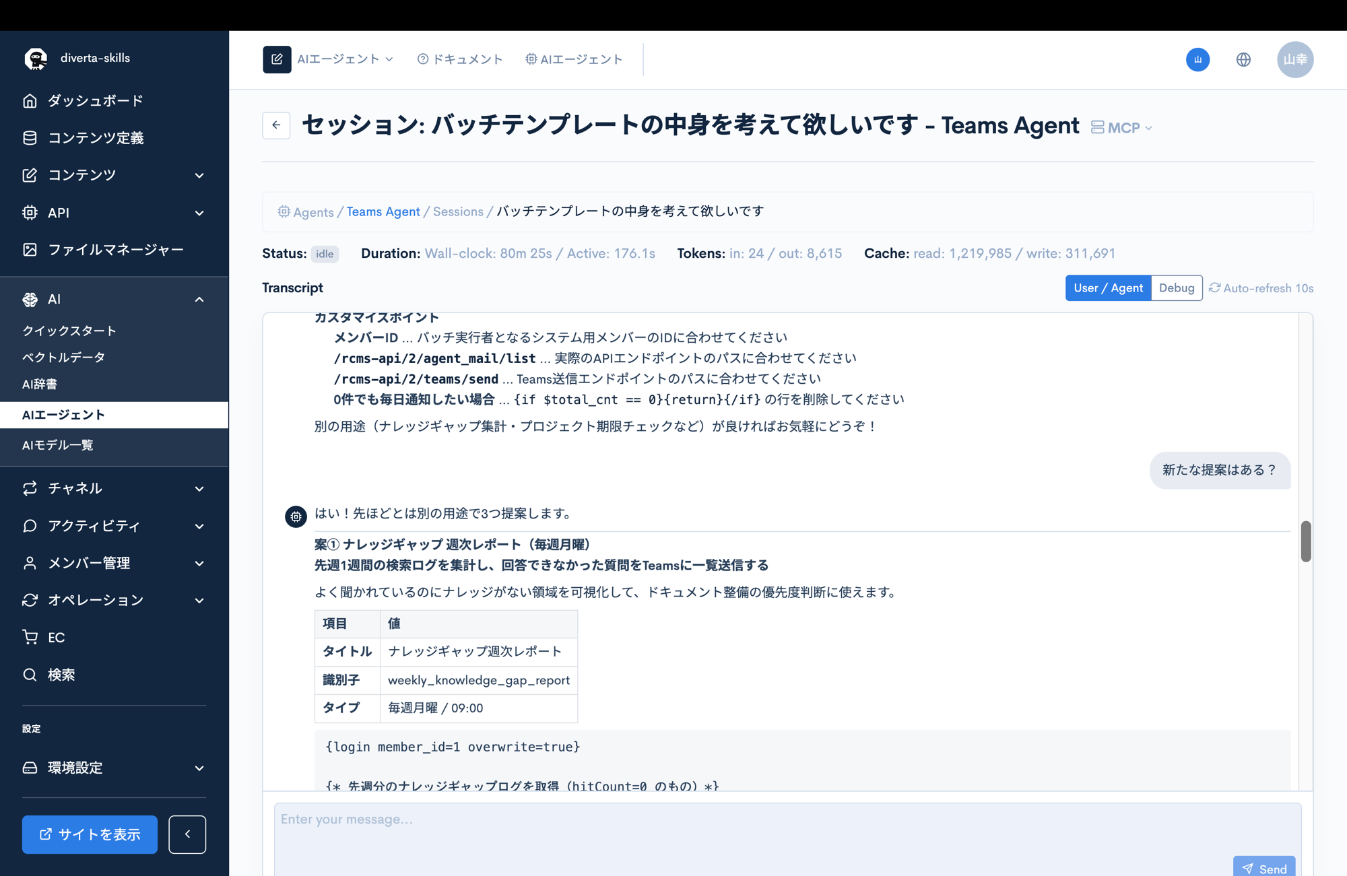The height and width of the screenshot is (876, 1347).
Task: Open ダッシュボード home icon
Action: tap(30, 100)
